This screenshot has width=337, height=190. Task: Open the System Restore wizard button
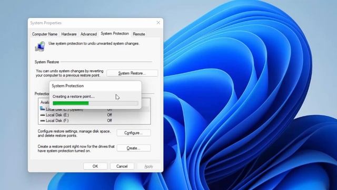coord(132,73)
